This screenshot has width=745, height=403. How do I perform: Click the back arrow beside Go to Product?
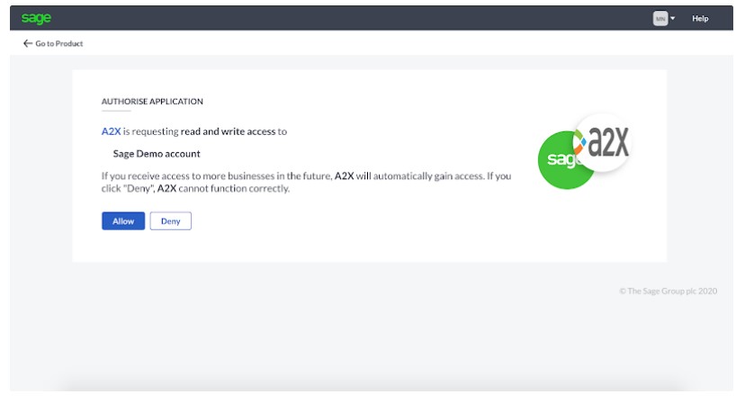27,43
